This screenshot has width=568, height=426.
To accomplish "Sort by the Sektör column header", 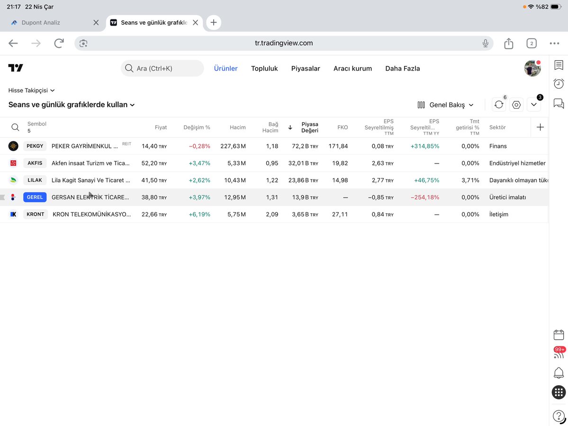I will [497, 127].
